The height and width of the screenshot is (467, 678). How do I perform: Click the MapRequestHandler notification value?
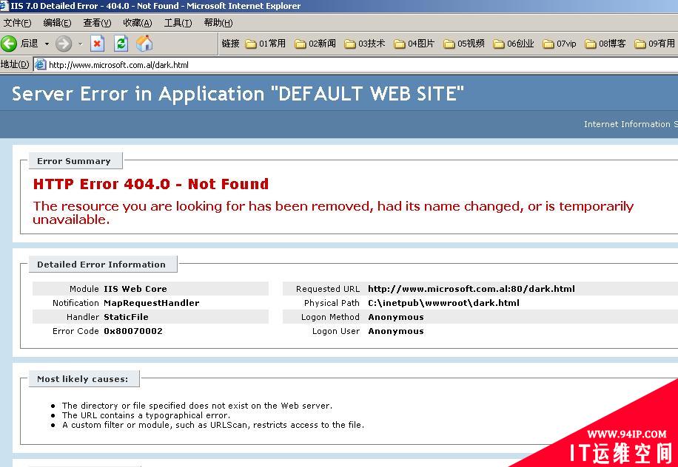(x=151, y=303)
